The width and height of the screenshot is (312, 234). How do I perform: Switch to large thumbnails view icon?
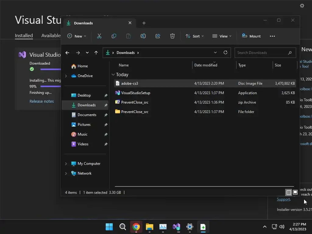pyautogui.click(x=295, y=193)
